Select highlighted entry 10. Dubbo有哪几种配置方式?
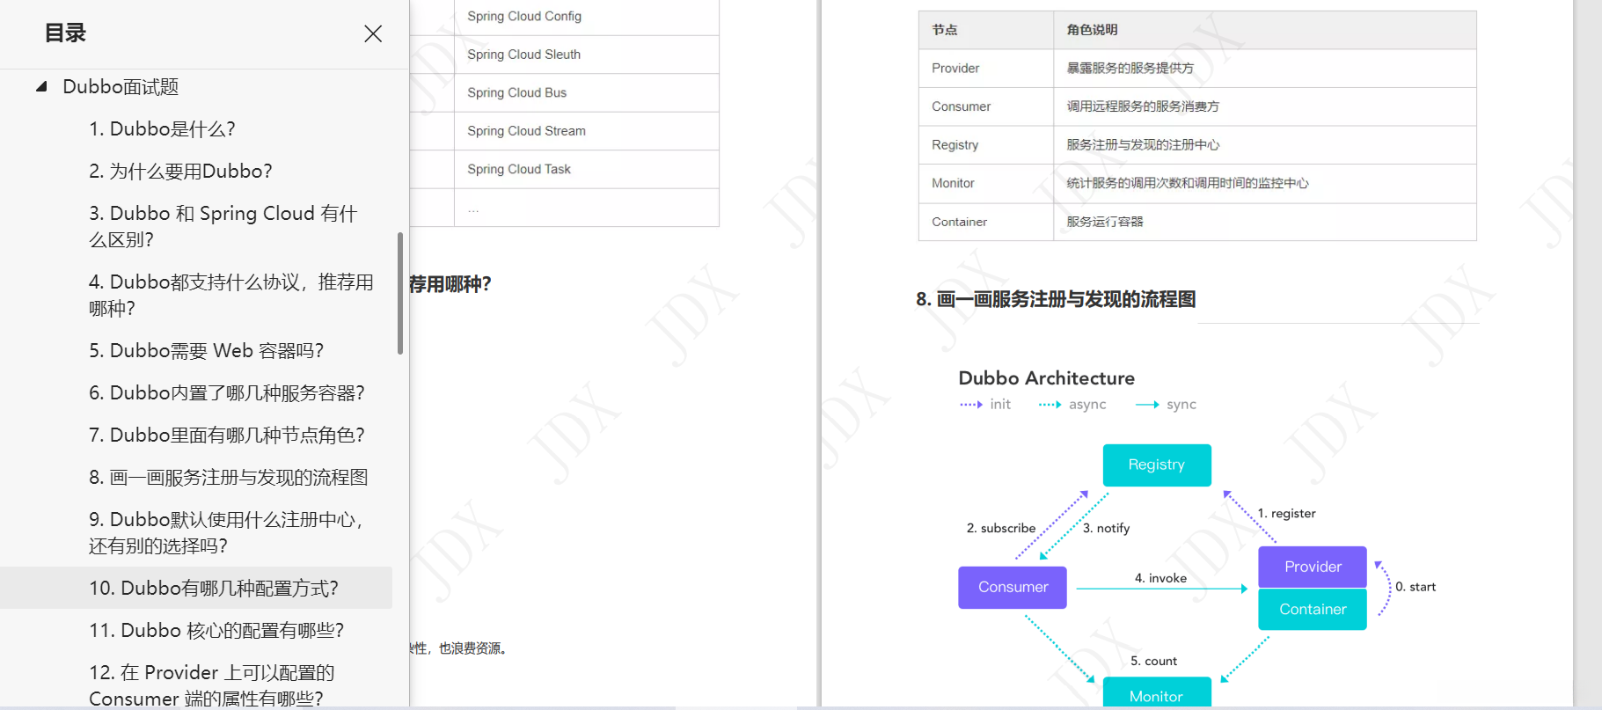1602x710 pixels. click(196, 588)
